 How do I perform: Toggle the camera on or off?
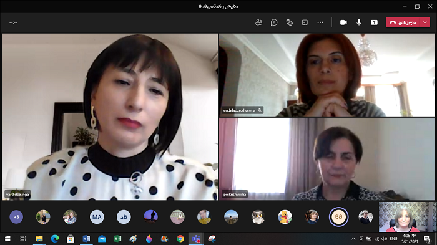343,22
